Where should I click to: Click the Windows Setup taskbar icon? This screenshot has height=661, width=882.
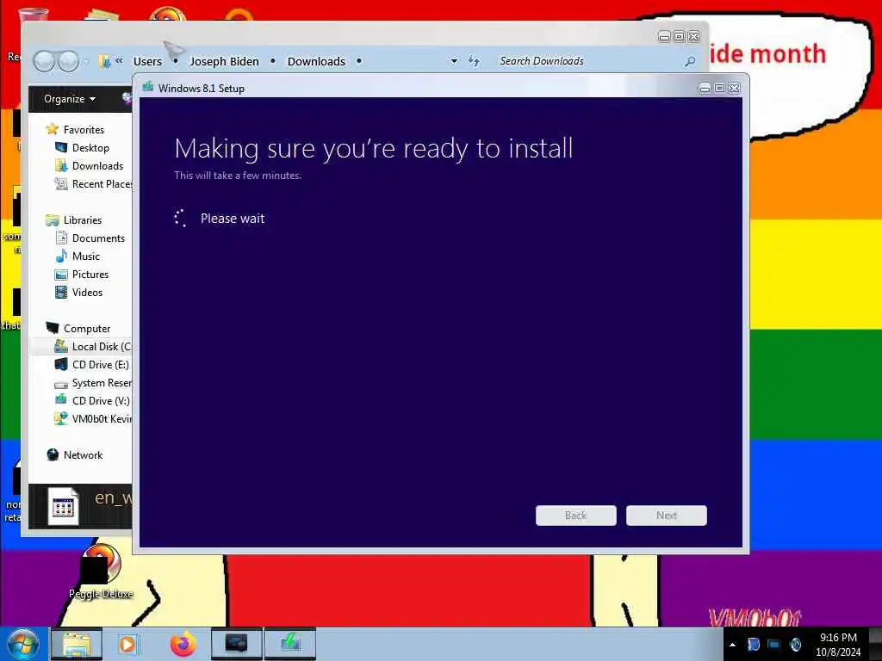point(290,644)
